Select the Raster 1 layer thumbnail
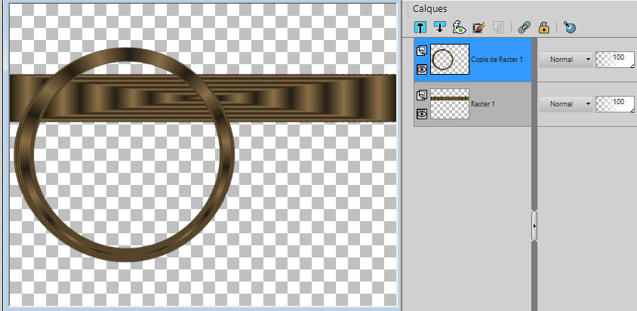The height and width of the screenshot is (311, 637). point(450,104)
